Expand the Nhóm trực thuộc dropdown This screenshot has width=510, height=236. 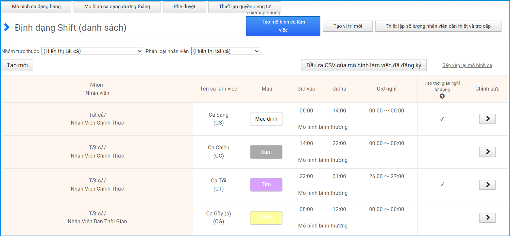click(x=92, y=51)
